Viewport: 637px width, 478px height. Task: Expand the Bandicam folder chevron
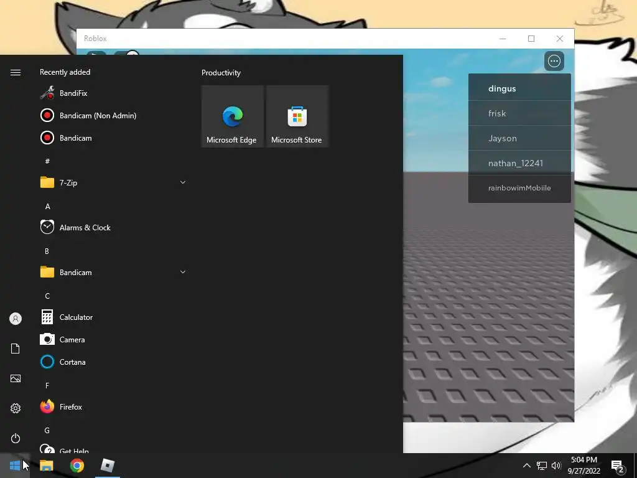pyautogui.click(x=183, y=272)
